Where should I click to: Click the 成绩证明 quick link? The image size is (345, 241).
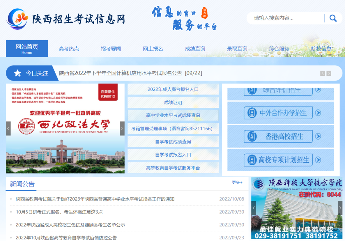(x=173, y=102)
